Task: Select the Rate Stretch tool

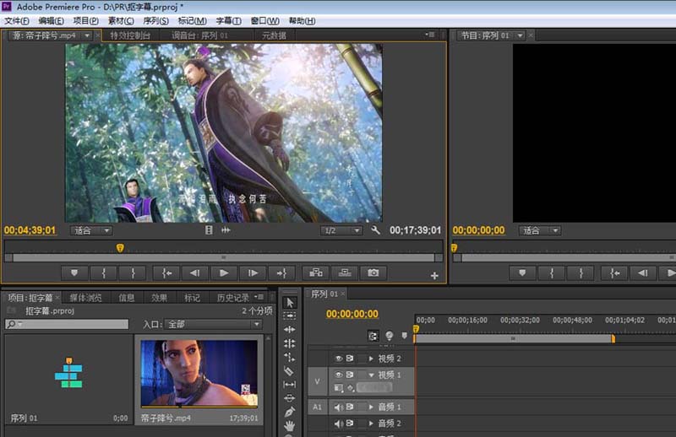Action: click(x=290, y=357)
